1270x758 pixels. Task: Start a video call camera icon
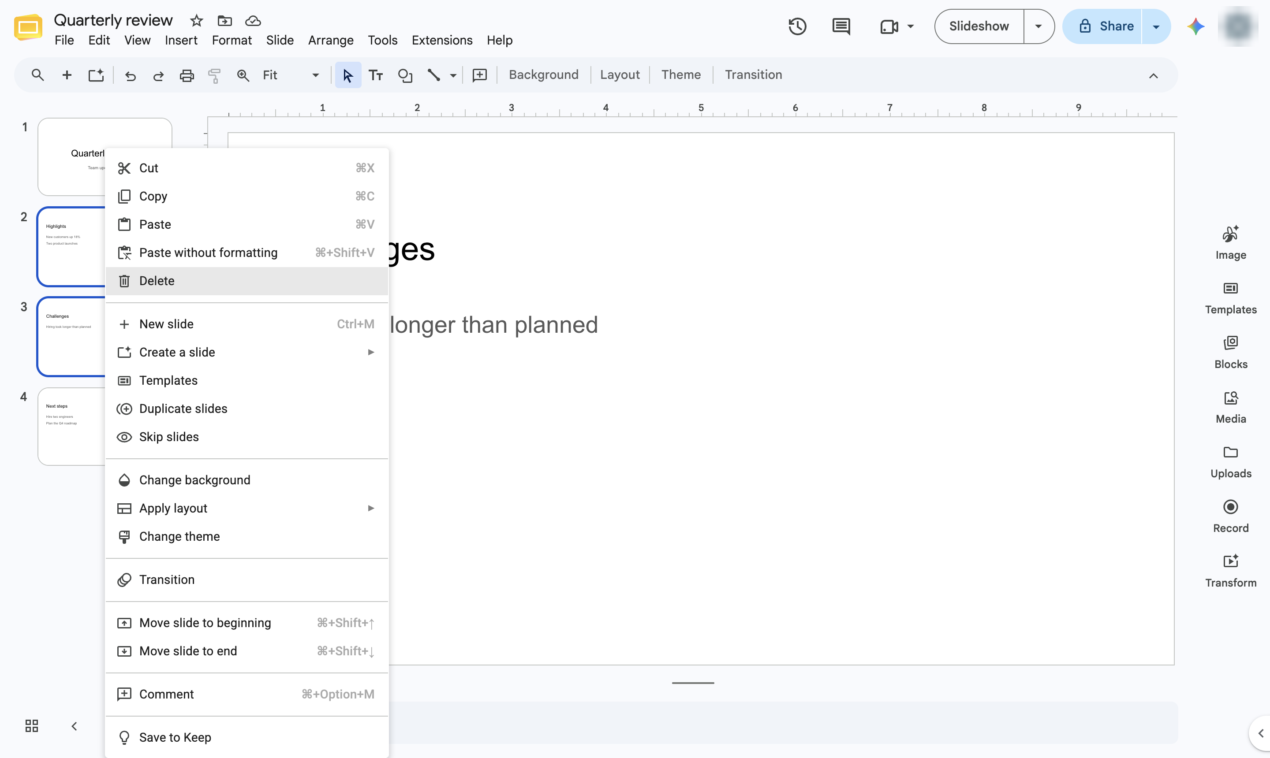889,26
